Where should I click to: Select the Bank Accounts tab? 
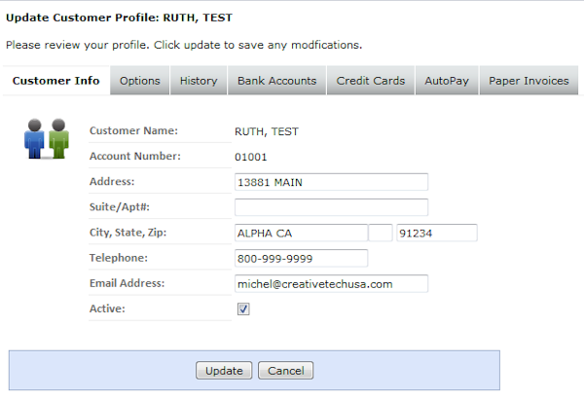tap(277, 81)
